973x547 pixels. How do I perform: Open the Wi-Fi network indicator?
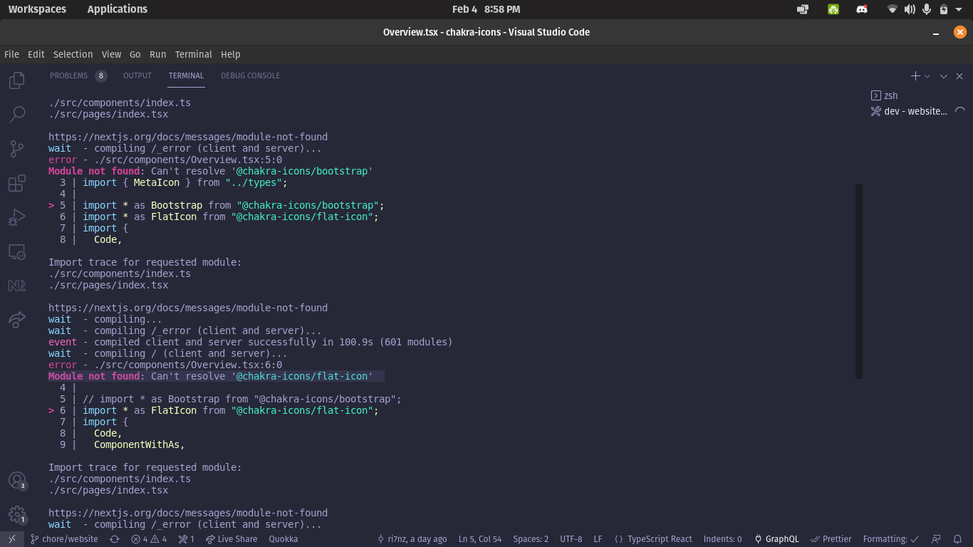pyautogui.click(x=892, y=9)
